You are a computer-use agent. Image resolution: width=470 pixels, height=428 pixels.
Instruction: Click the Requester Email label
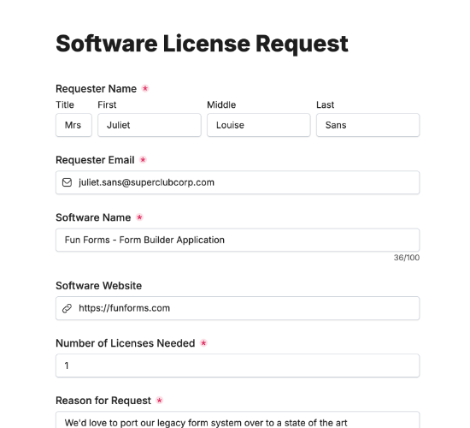click(x=95, y=160)
